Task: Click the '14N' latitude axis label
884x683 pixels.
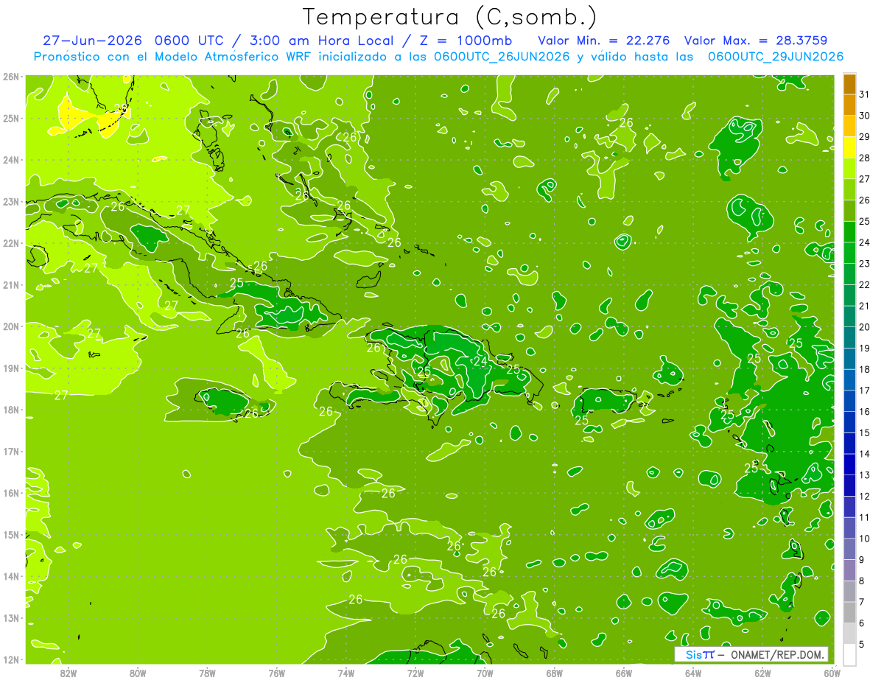Action: [x=11, y=576]
